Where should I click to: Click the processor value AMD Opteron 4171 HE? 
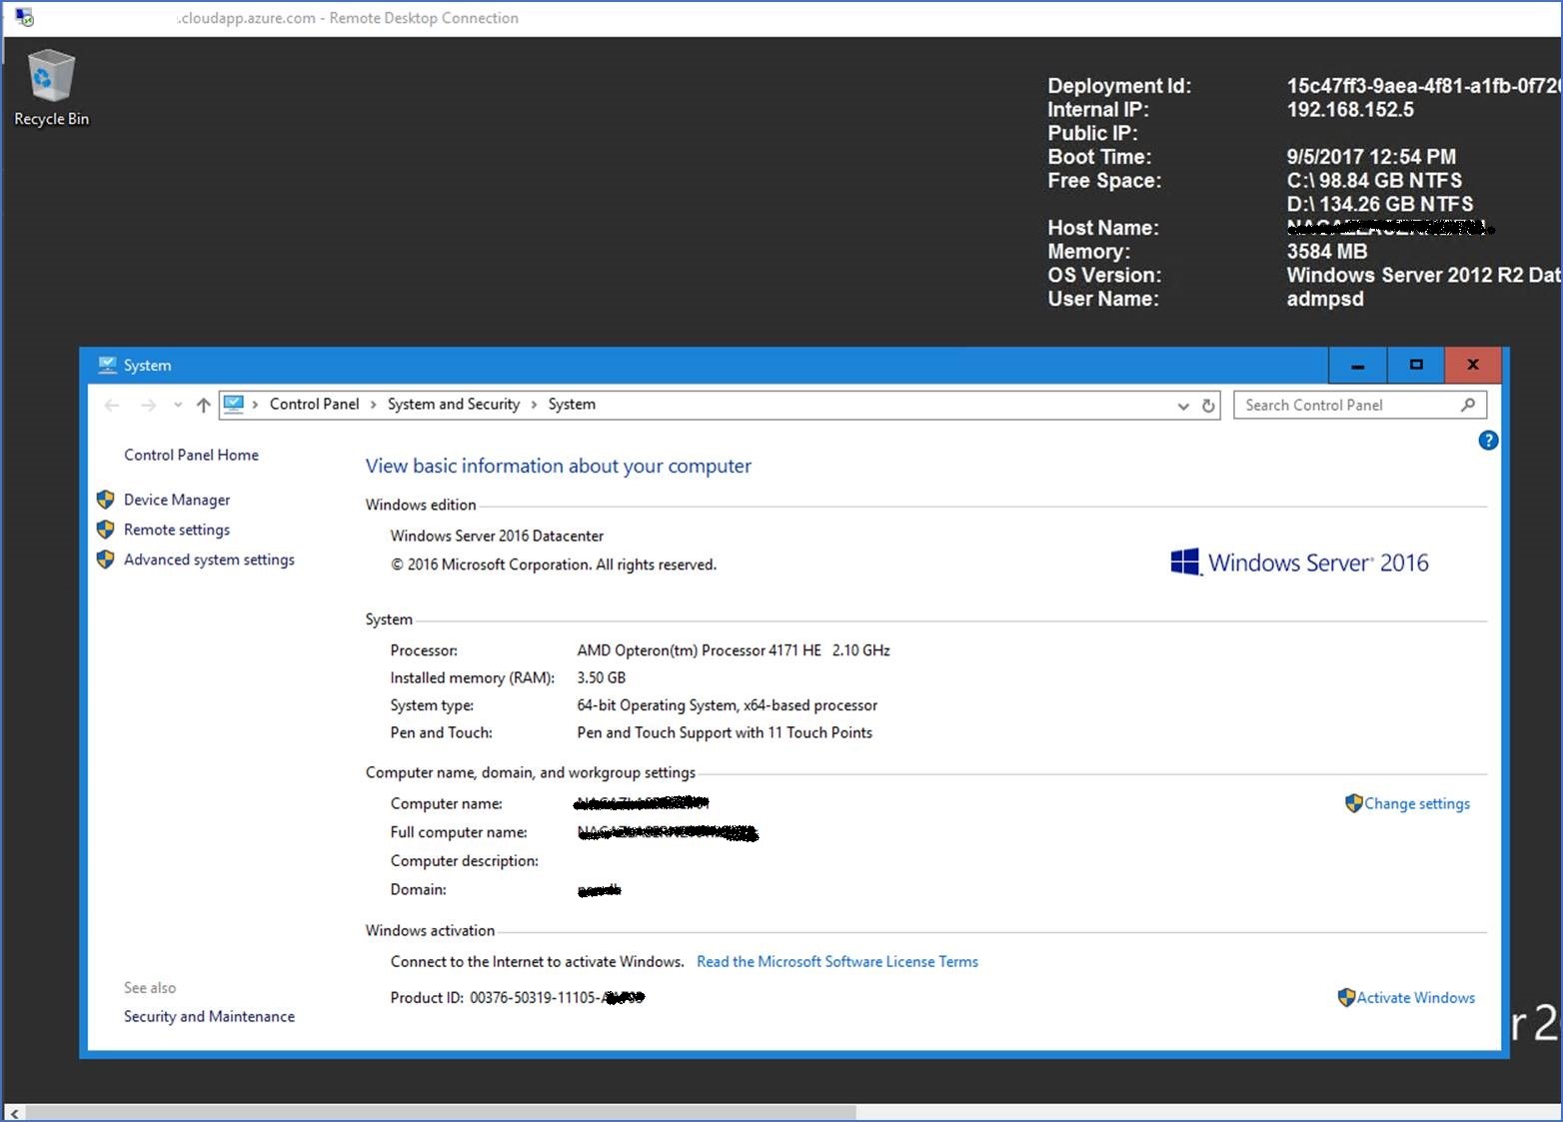(x=733, y=650)
